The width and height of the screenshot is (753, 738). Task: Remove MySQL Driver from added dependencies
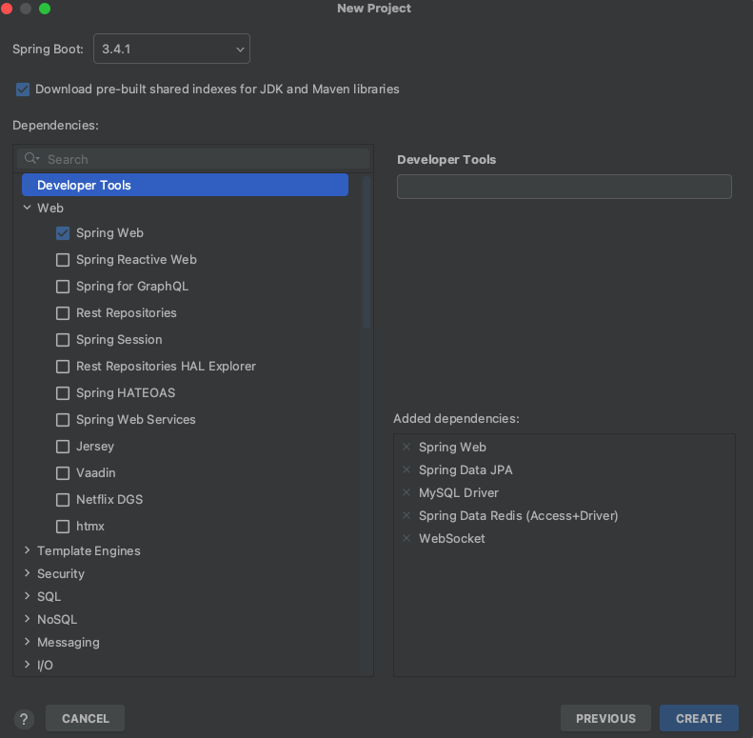click(x=406, y=492)
